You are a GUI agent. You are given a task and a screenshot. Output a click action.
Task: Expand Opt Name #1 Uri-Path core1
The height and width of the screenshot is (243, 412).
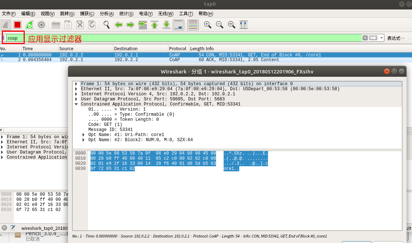tap(84, 135)
